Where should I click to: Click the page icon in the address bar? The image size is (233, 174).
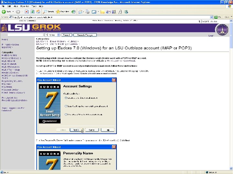tap(11, 17)
